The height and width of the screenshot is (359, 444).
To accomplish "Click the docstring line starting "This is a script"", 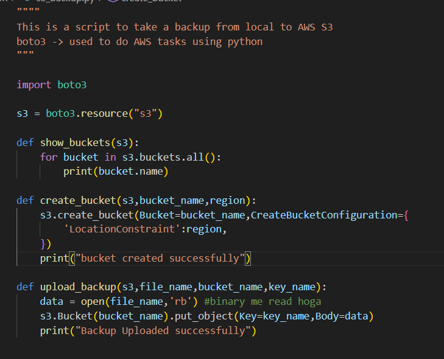I will point(175,27).
